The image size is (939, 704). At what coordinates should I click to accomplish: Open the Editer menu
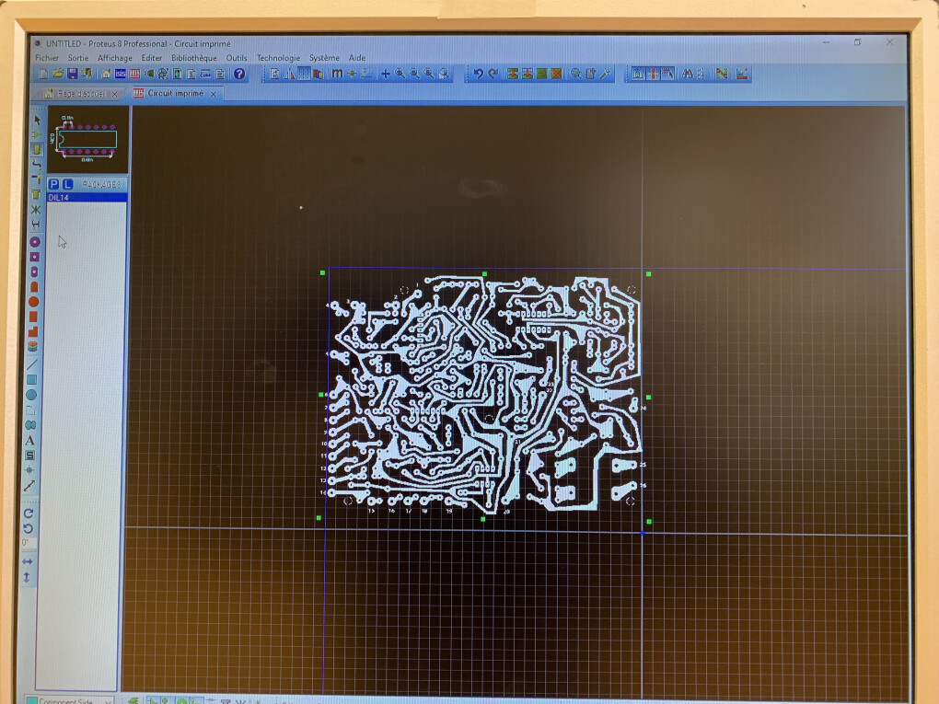(152, 58)
